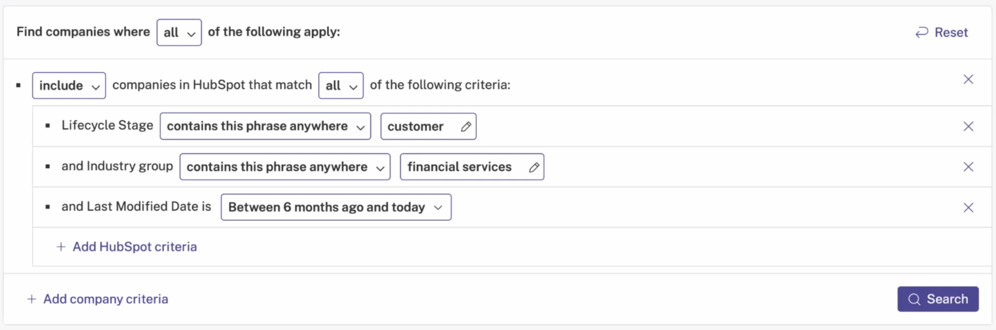Edit the customer value pencil icon
Viewport: 996px width, 330px height.
[466, 127]
